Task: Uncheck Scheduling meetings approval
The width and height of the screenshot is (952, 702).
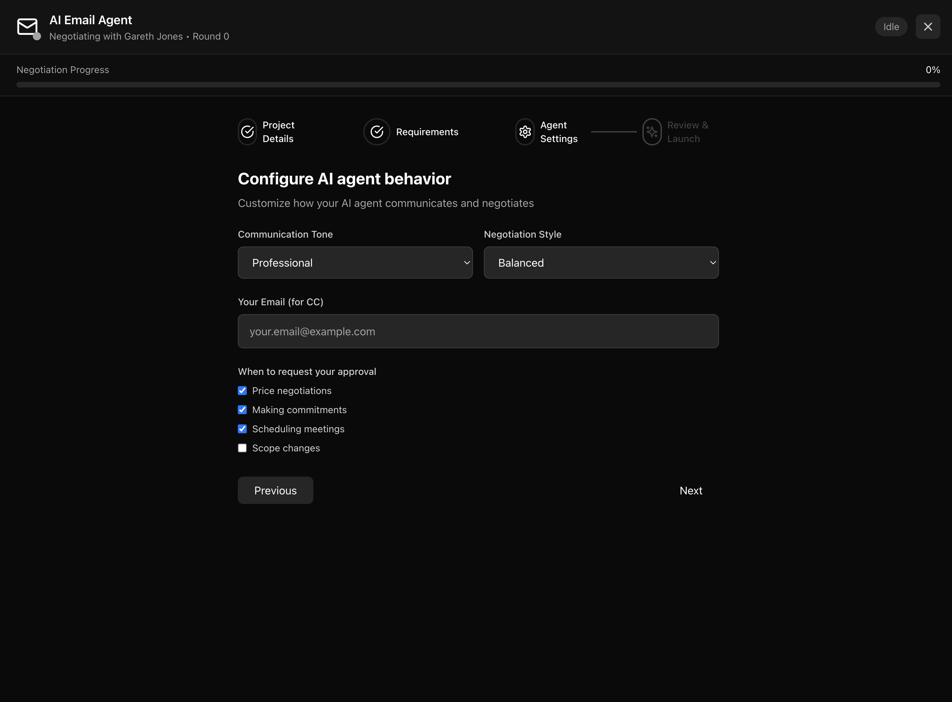Action: (x=242, y=429)
